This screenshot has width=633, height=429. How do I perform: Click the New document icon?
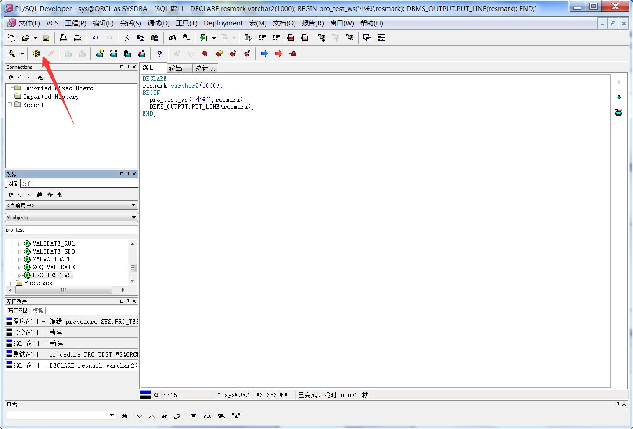(x=12, y=38)
